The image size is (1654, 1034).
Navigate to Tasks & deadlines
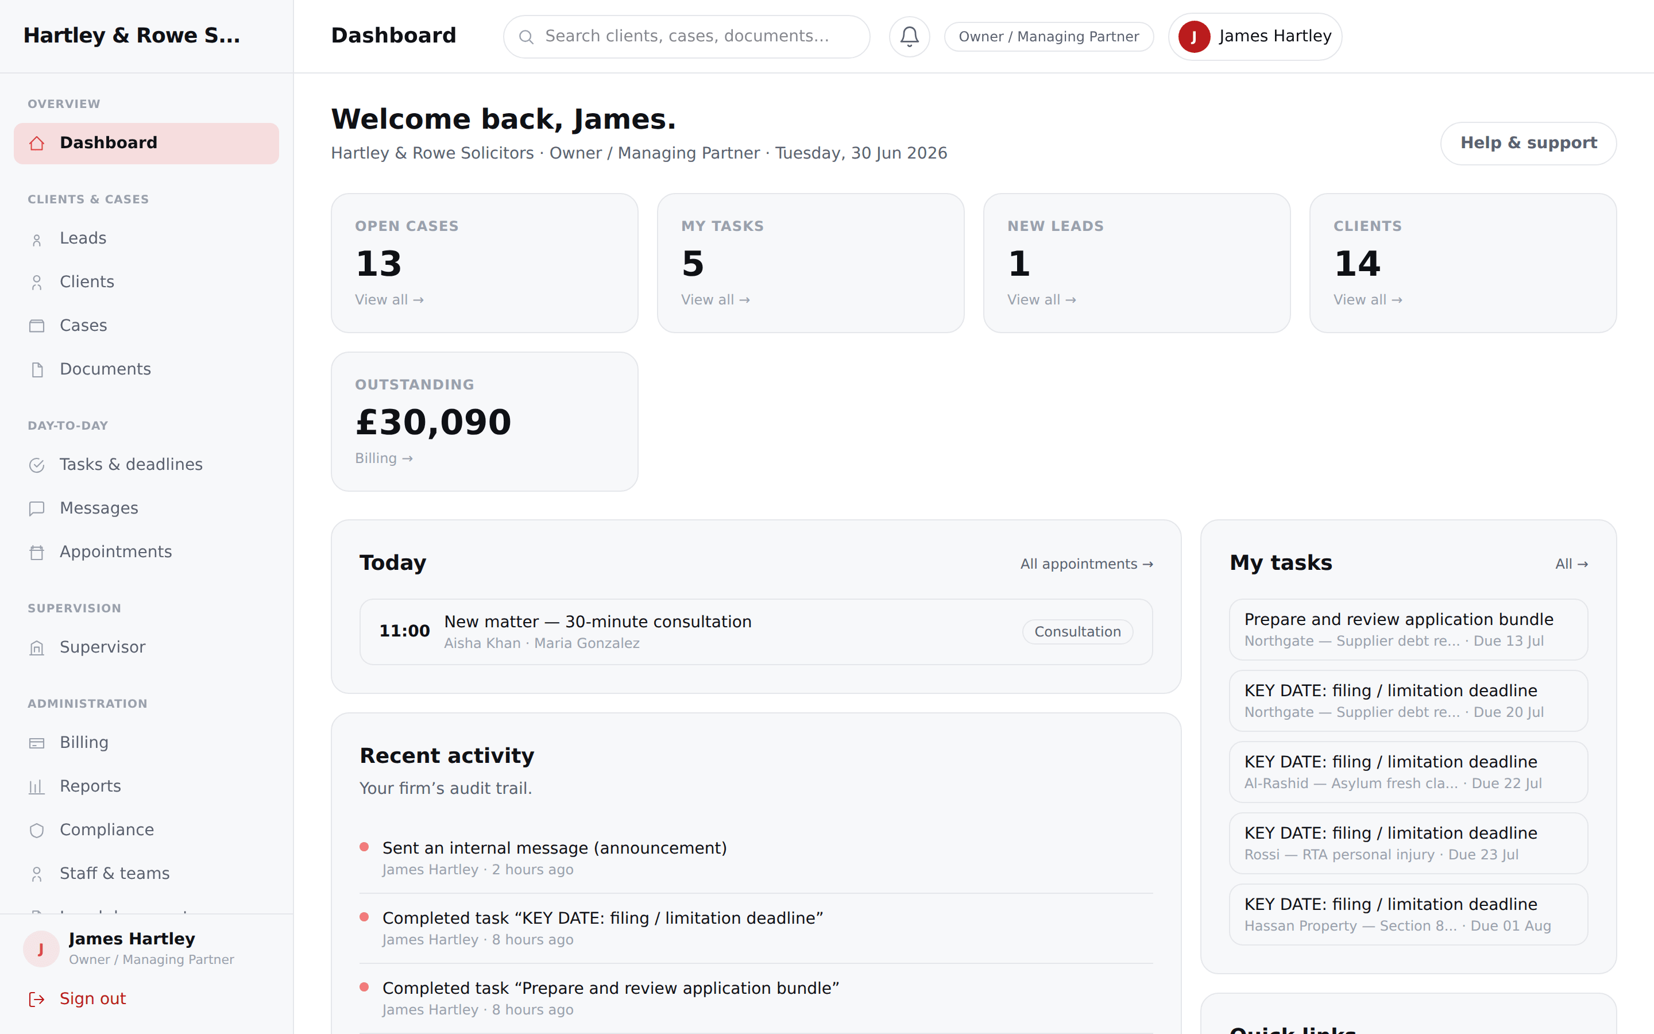pyautogui.click(x=146, y=464)
